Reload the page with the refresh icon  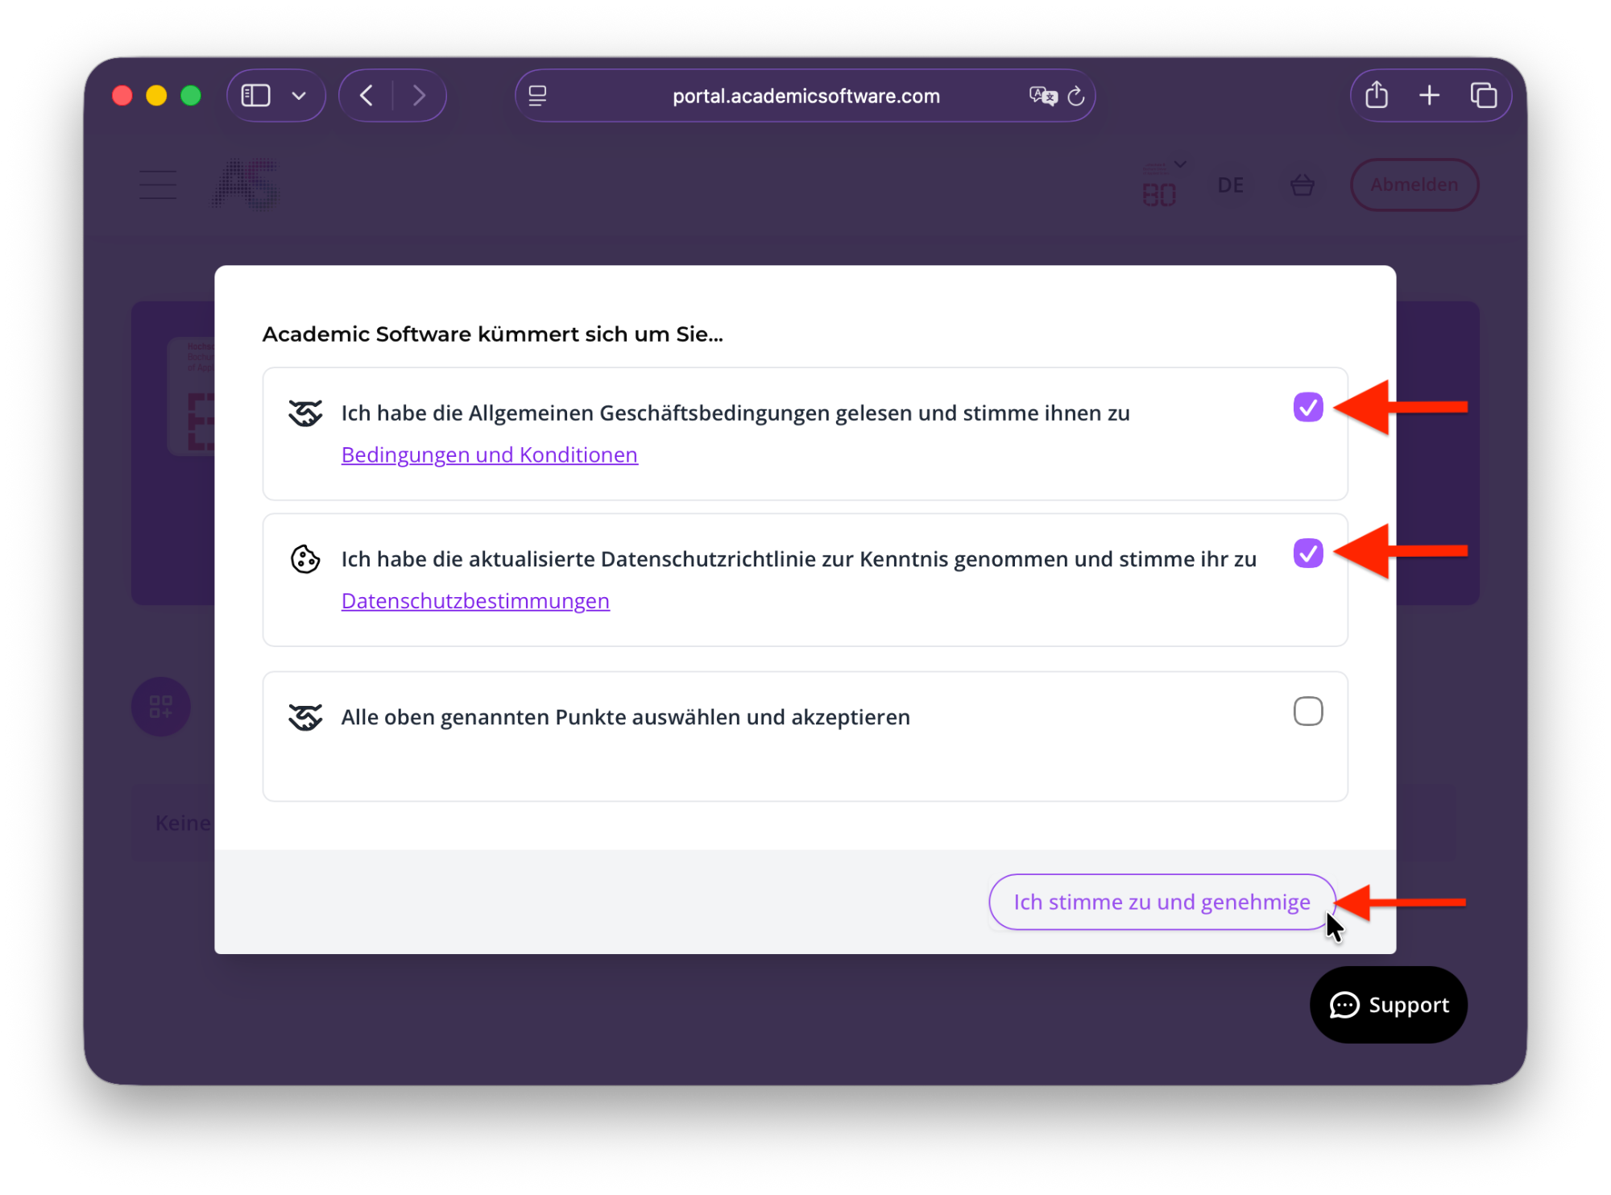(x=1076, y=97)
